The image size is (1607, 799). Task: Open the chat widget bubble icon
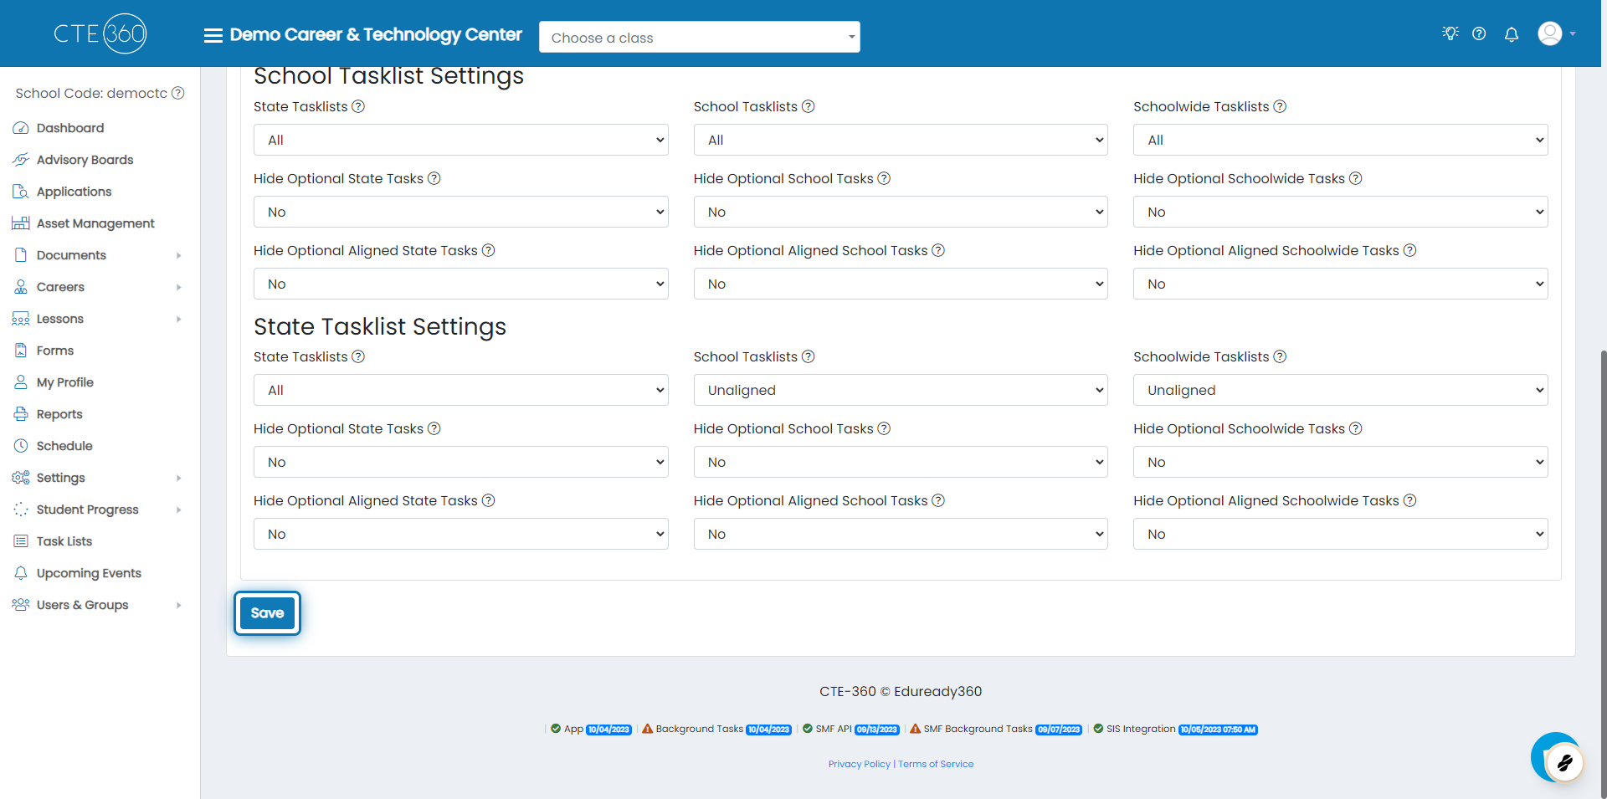tap(1557, 757)
